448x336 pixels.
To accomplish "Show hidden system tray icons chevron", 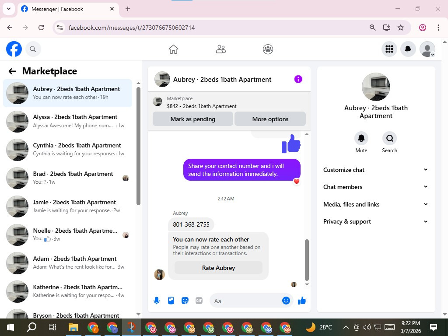I will [346, 327].
